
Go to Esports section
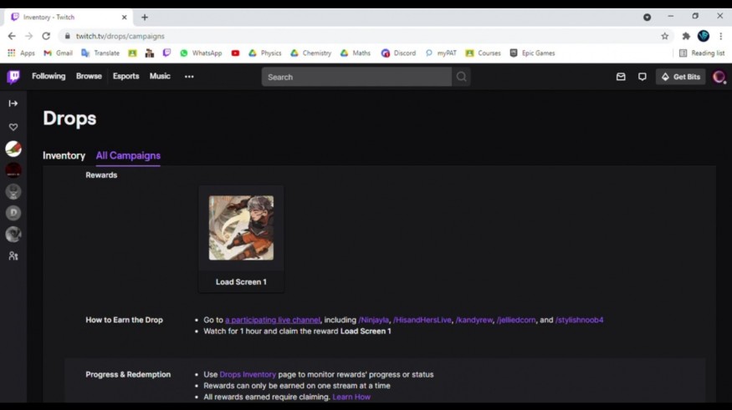click(x=126, y=76)
